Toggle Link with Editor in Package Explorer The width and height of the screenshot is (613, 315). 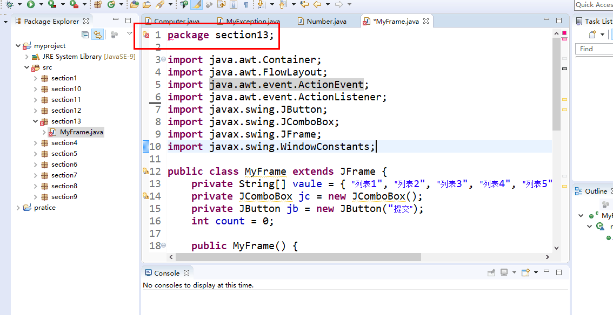97,35
